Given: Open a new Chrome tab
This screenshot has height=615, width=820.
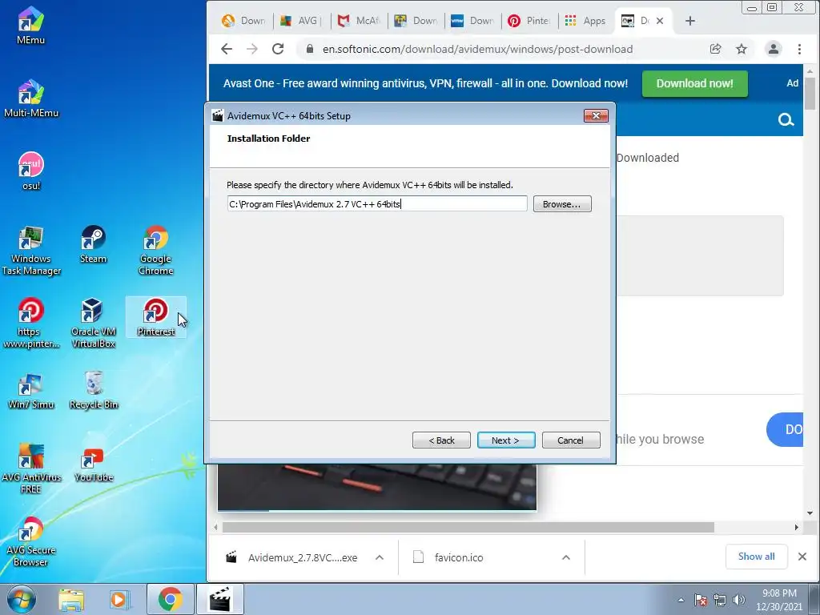Looking at the screenshot, I should pyautogui.click(x=689, y=21).
